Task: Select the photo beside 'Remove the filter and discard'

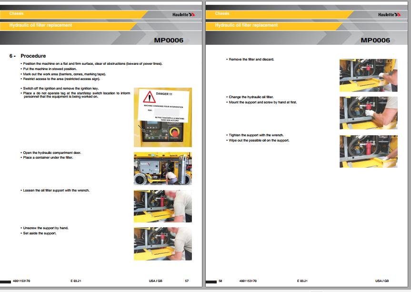Action: (x=368, y=75)
